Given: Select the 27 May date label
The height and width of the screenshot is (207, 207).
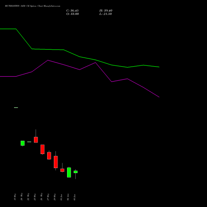Looking at the screenshot, I should [48, 197].
